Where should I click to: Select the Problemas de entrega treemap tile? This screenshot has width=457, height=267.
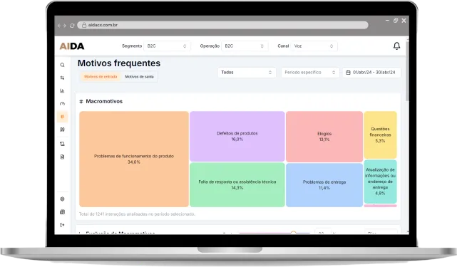coord(324,185)
